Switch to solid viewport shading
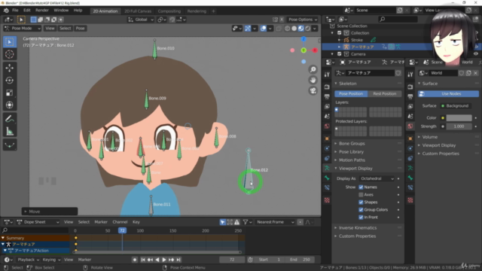This screenshot has height=271, width=482. pos(294,29)
